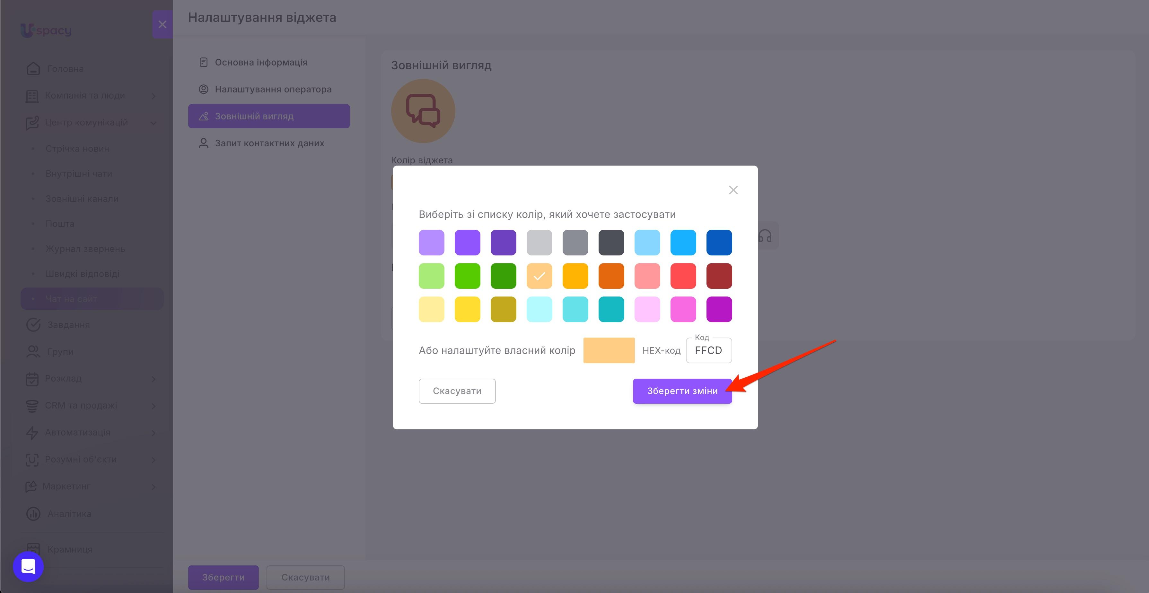
Task: Click the Основна інформація document icon
Action: coord(203,63)
